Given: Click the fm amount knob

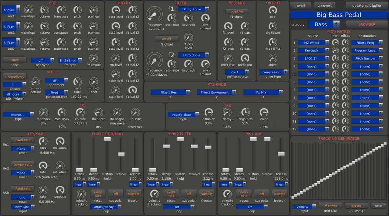Looking at the screenshot, I should [x=94, y=58].
